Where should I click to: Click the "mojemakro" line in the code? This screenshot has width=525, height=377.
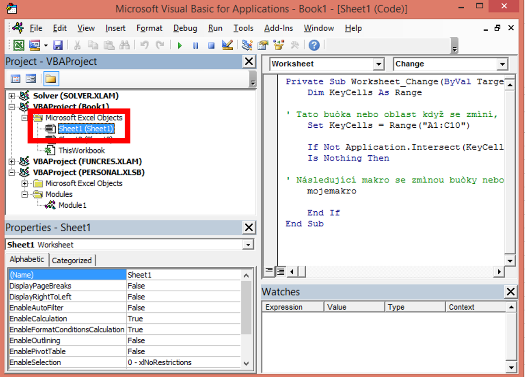pyautogui.click(x=332, y=191)
